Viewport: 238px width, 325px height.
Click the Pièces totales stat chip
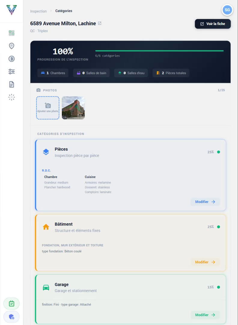click(x=171, y=73)
